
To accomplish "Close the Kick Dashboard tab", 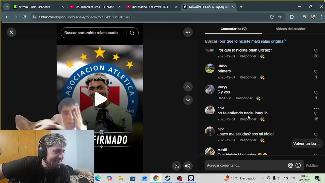I will pos(63,7).
